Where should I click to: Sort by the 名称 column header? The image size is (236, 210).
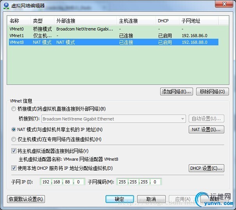click(19, 21)
